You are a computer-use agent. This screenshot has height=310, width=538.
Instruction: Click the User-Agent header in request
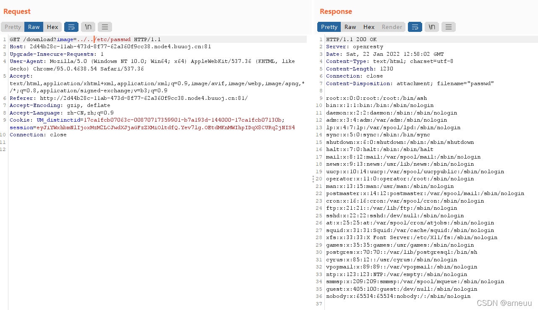point(152,65)
